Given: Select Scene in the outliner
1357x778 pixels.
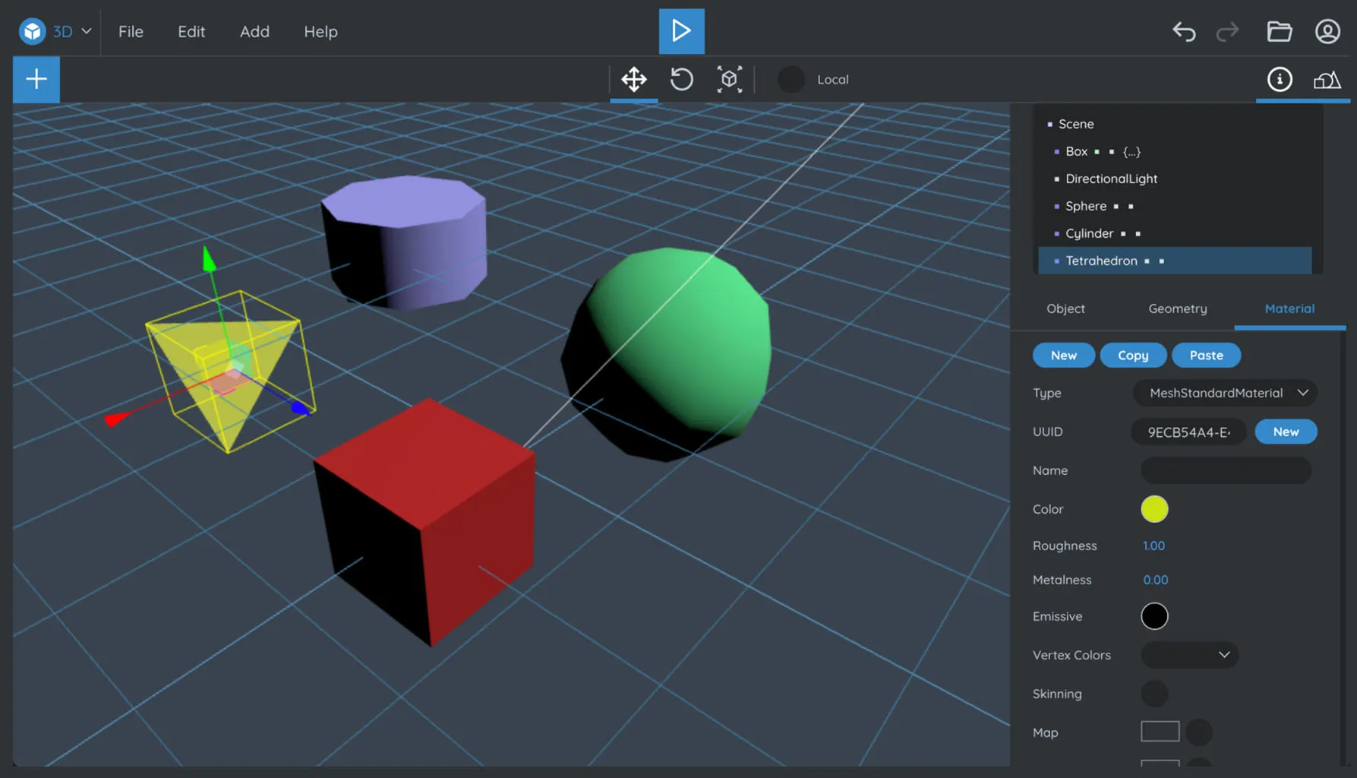Looking at the screenshot, I should pos(1076,124).
